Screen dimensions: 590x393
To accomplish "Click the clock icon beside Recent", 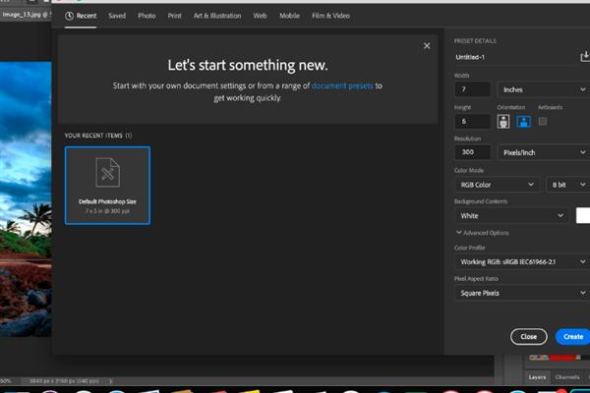I will [x=69, y=17].
